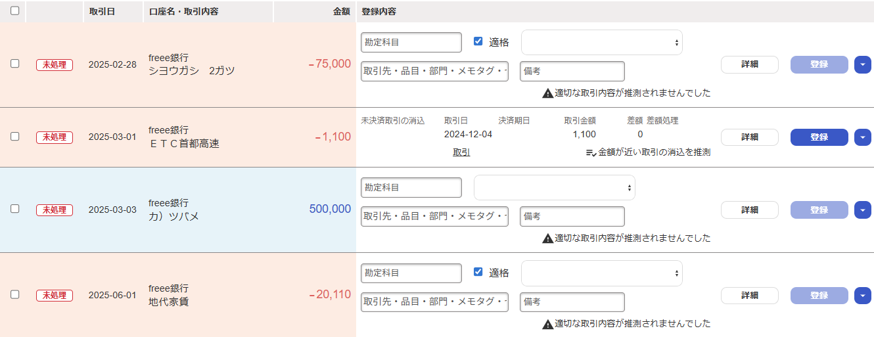This screenshot has width=874, height=337.
Task: Click the 金額が近い取引の消込を推測 list icon
Action: tap(591, 152)
